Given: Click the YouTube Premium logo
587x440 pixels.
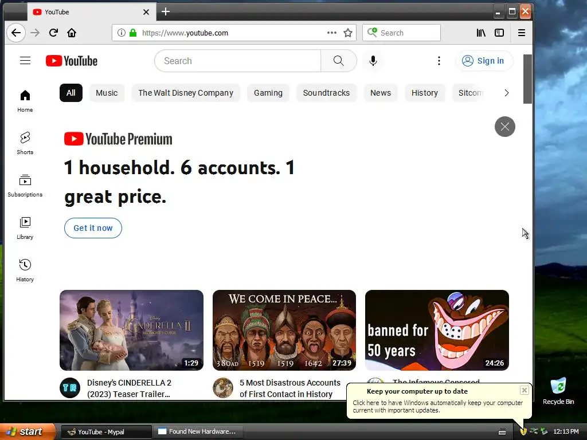Looking at the screenshot, I should (x=118, y=139).
